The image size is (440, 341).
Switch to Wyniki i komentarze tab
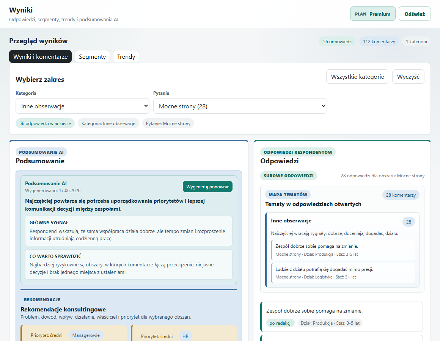tap(41, 56)
